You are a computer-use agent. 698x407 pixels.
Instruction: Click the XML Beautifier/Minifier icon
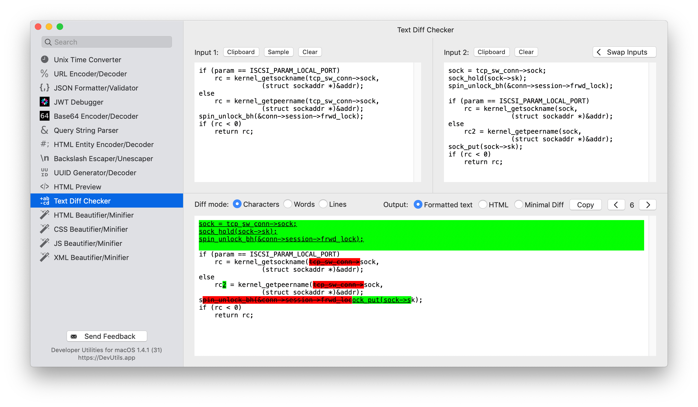click(x=45, y=257)
